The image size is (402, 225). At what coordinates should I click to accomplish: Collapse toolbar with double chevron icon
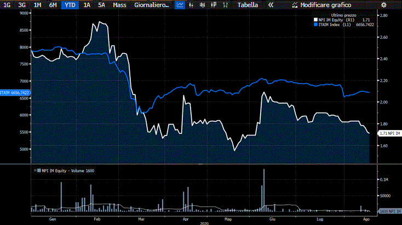(271, 5)
